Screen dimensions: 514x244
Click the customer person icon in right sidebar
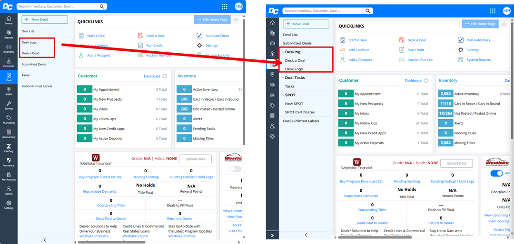272,54
